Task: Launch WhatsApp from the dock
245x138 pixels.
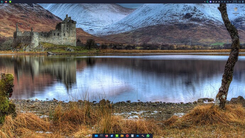Action: 148,136
